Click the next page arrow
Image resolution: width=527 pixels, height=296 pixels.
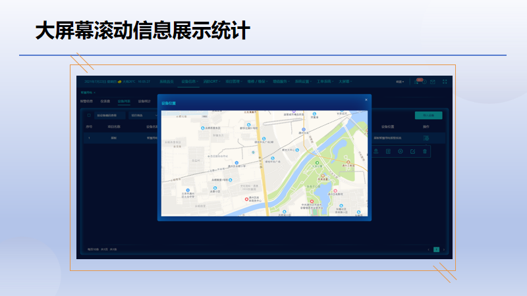444,250
